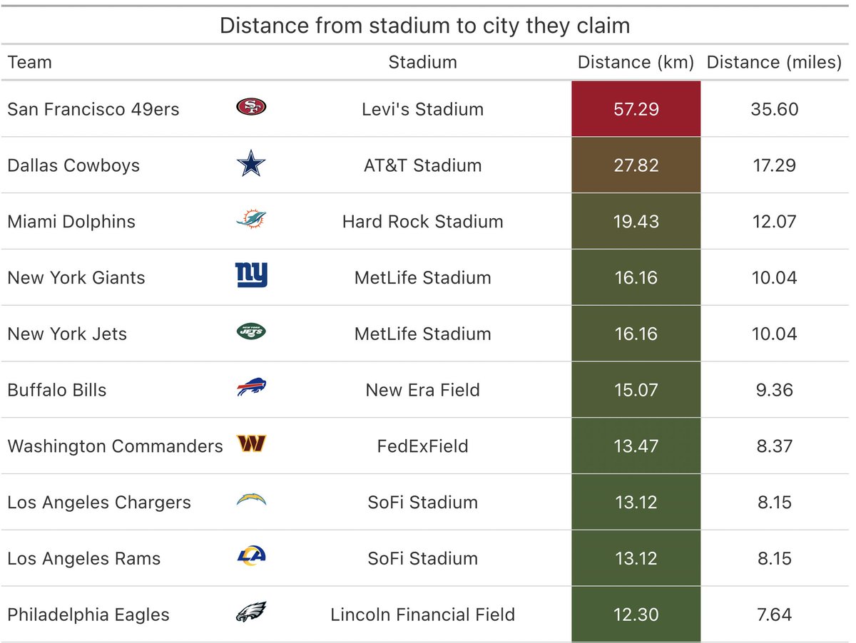
Task: Select the 'Distance (miles)' column header
Action: click(774, 62)
